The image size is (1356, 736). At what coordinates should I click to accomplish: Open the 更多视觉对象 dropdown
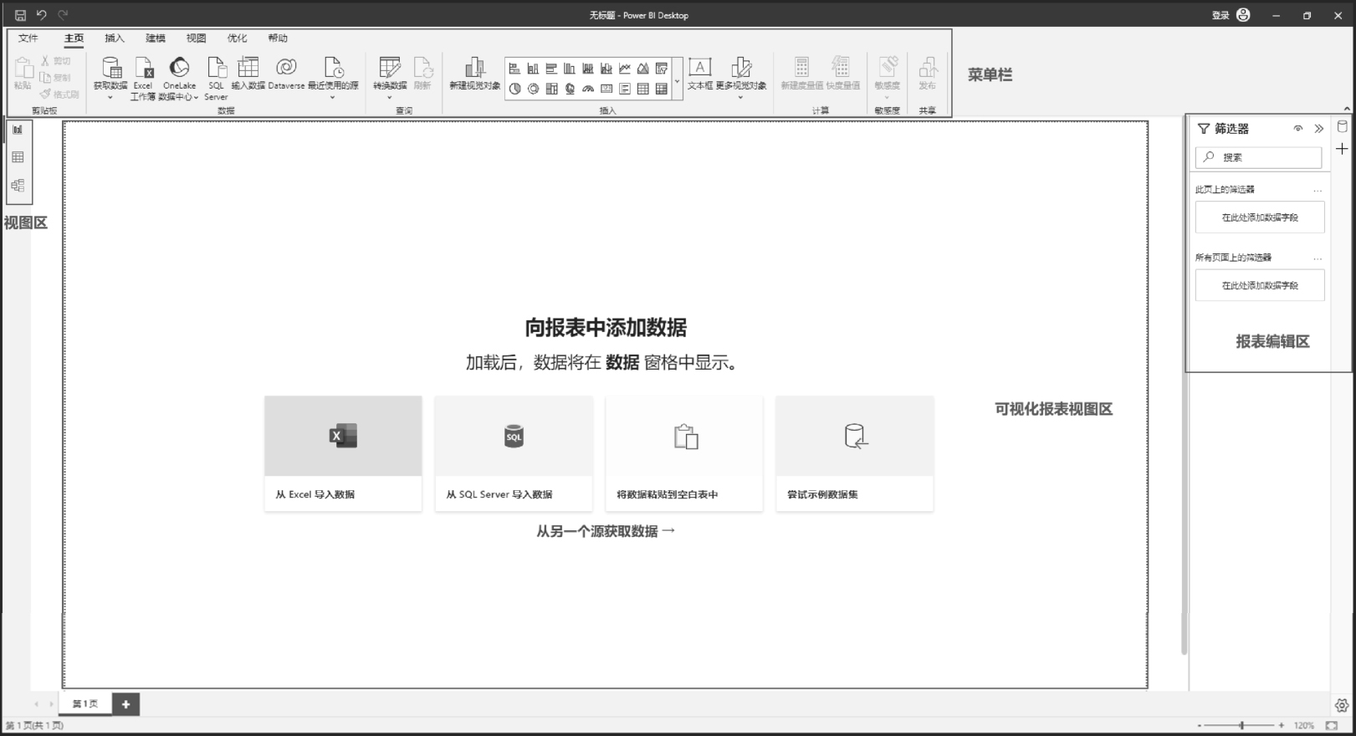[x=740, y=97]
